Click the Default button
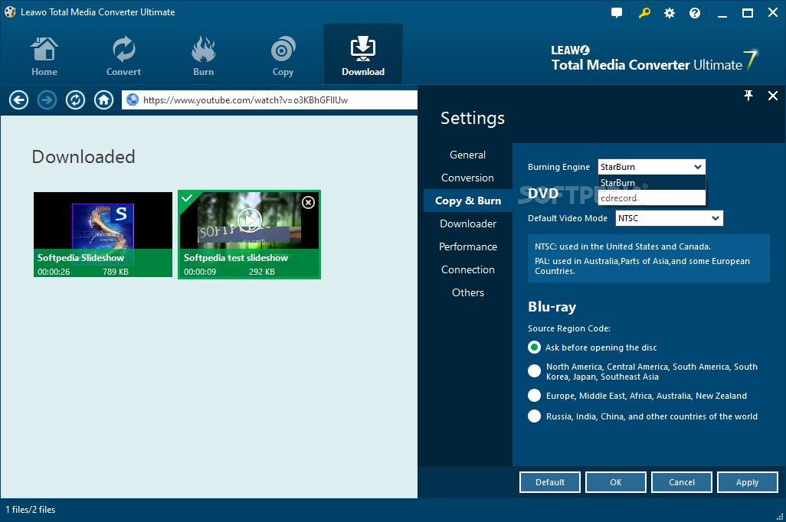This screenshot has width=786, height=522. point(550,482)
